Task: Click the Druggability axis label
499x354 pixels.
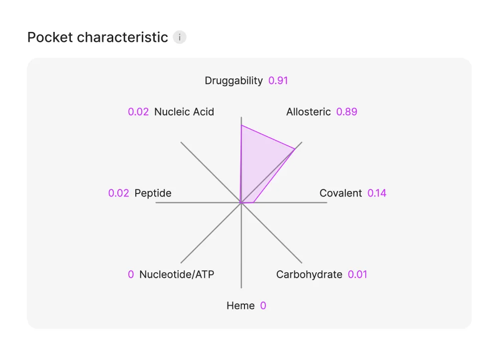Action: [x=234, y=81]
